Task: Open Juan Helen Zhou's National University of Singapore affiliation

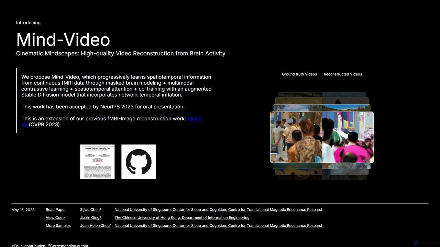Action: [219, 226]
